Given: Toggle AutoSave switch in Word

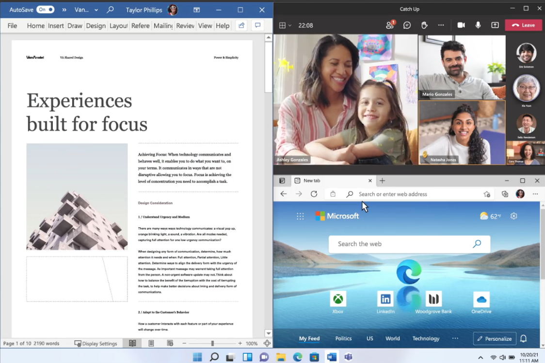Looking at the screenshot, I should click(45, 10).
